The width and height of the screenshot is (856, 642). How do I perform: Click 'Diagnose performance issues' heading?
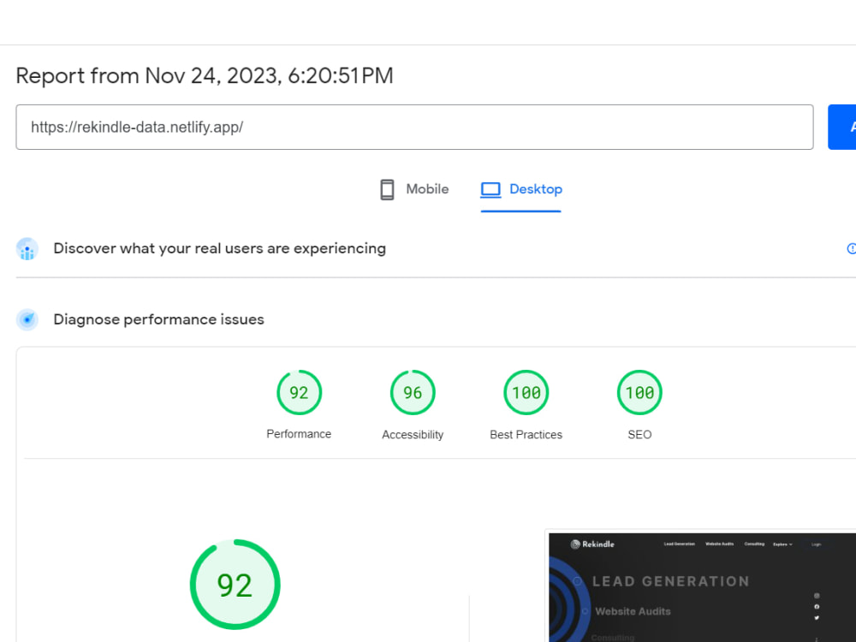click(158, 319)
